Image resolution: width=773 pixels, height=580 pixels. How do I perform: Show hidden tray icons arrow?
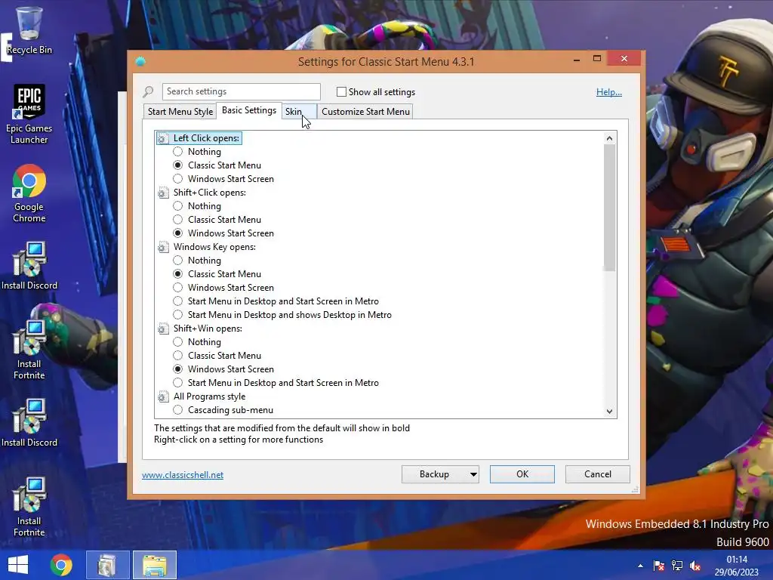pos(640,566)
